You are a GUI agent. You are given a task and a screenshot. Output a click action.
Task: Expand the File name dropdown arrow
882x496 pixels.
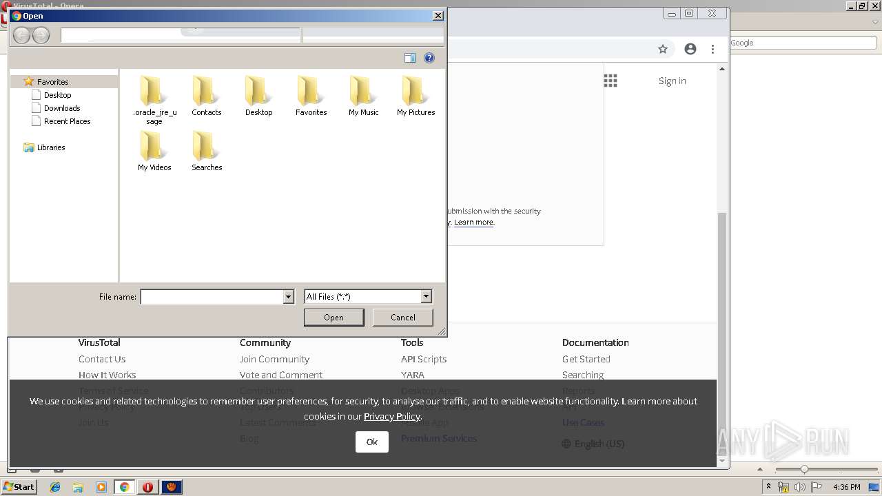[289, 297]
